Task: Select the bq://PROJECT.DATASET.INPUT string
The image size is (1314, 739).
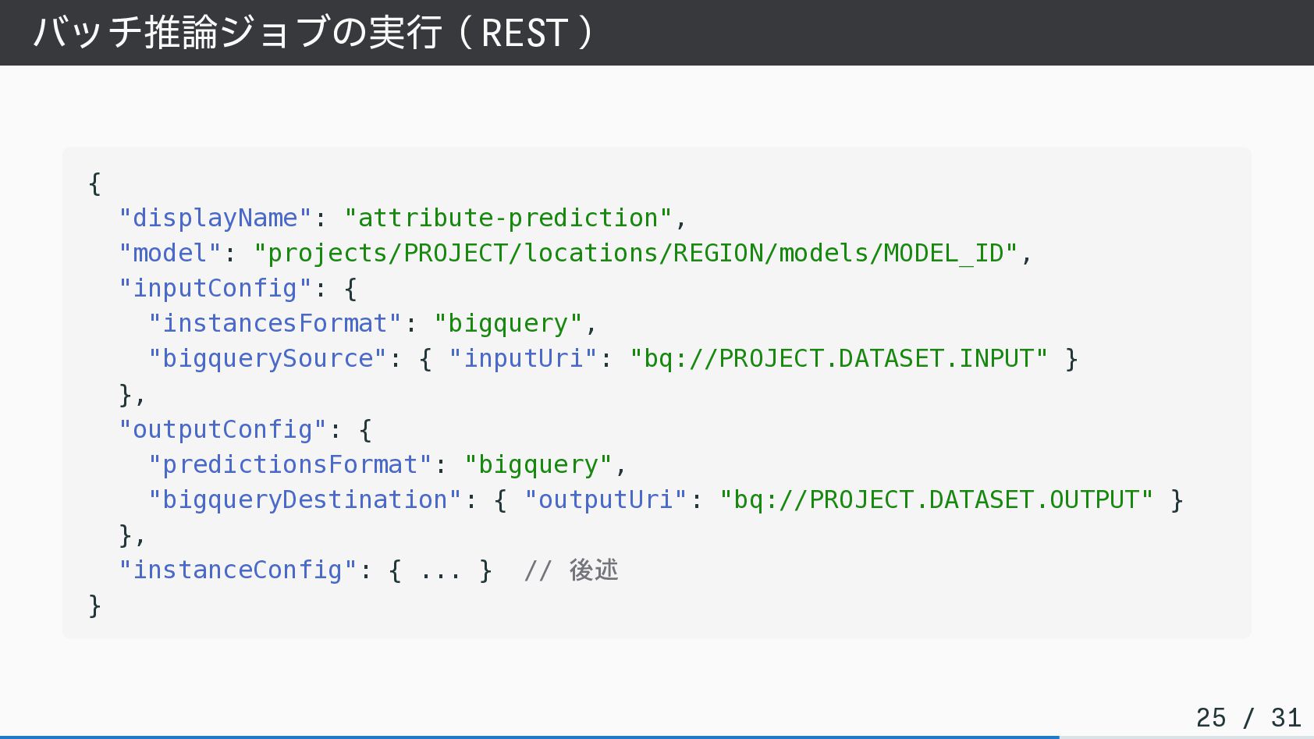Action: point(839,358)
